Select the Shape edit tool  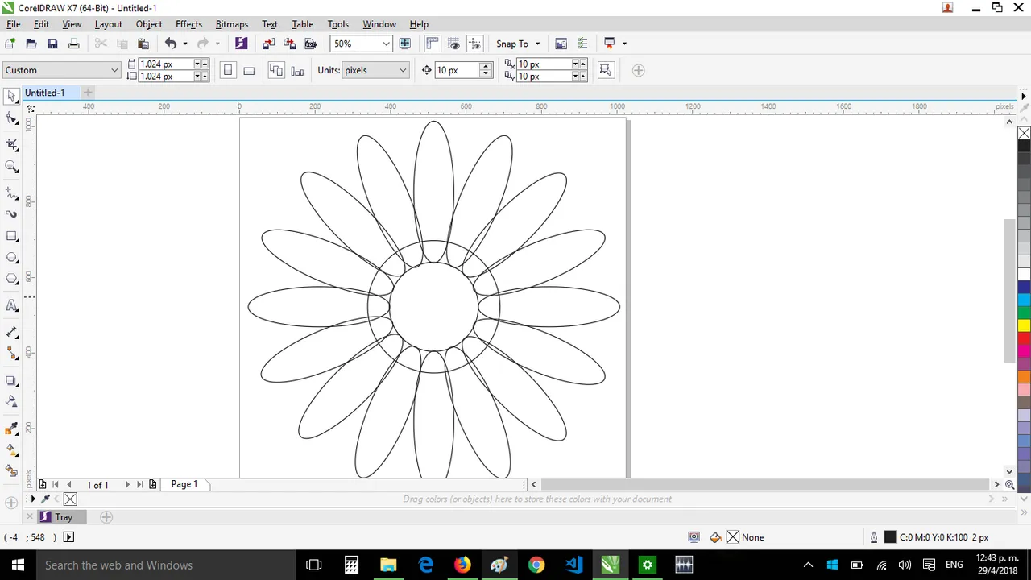(11, 119)
